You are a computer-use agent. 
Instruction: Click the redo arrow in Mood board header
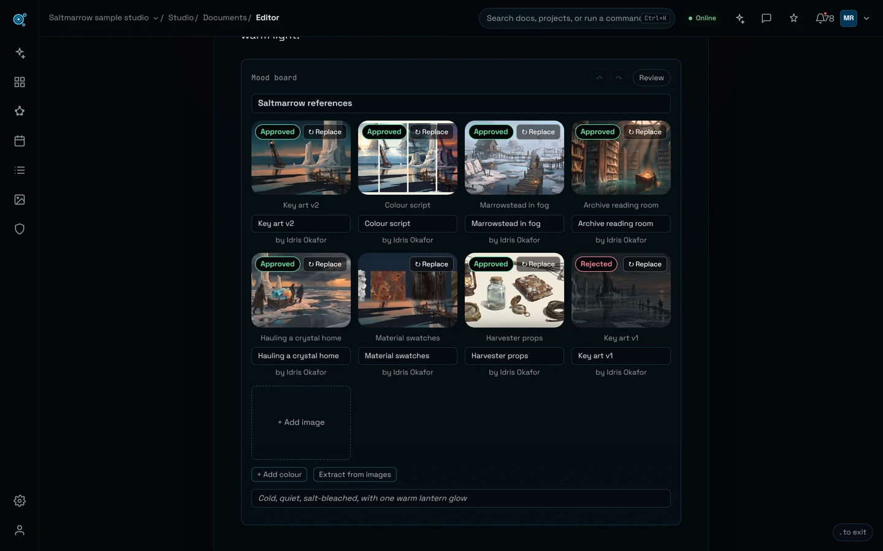619,78
